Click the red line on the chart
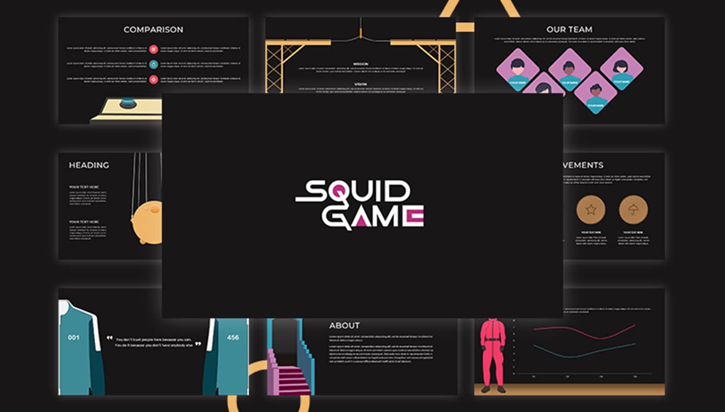 click(x=584, y=332)
